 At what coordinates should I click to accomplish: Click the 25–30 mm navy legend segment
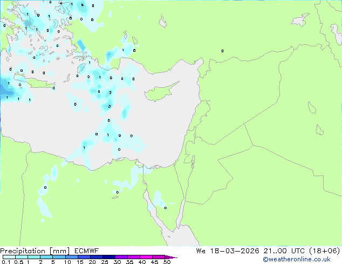[108, 257]
